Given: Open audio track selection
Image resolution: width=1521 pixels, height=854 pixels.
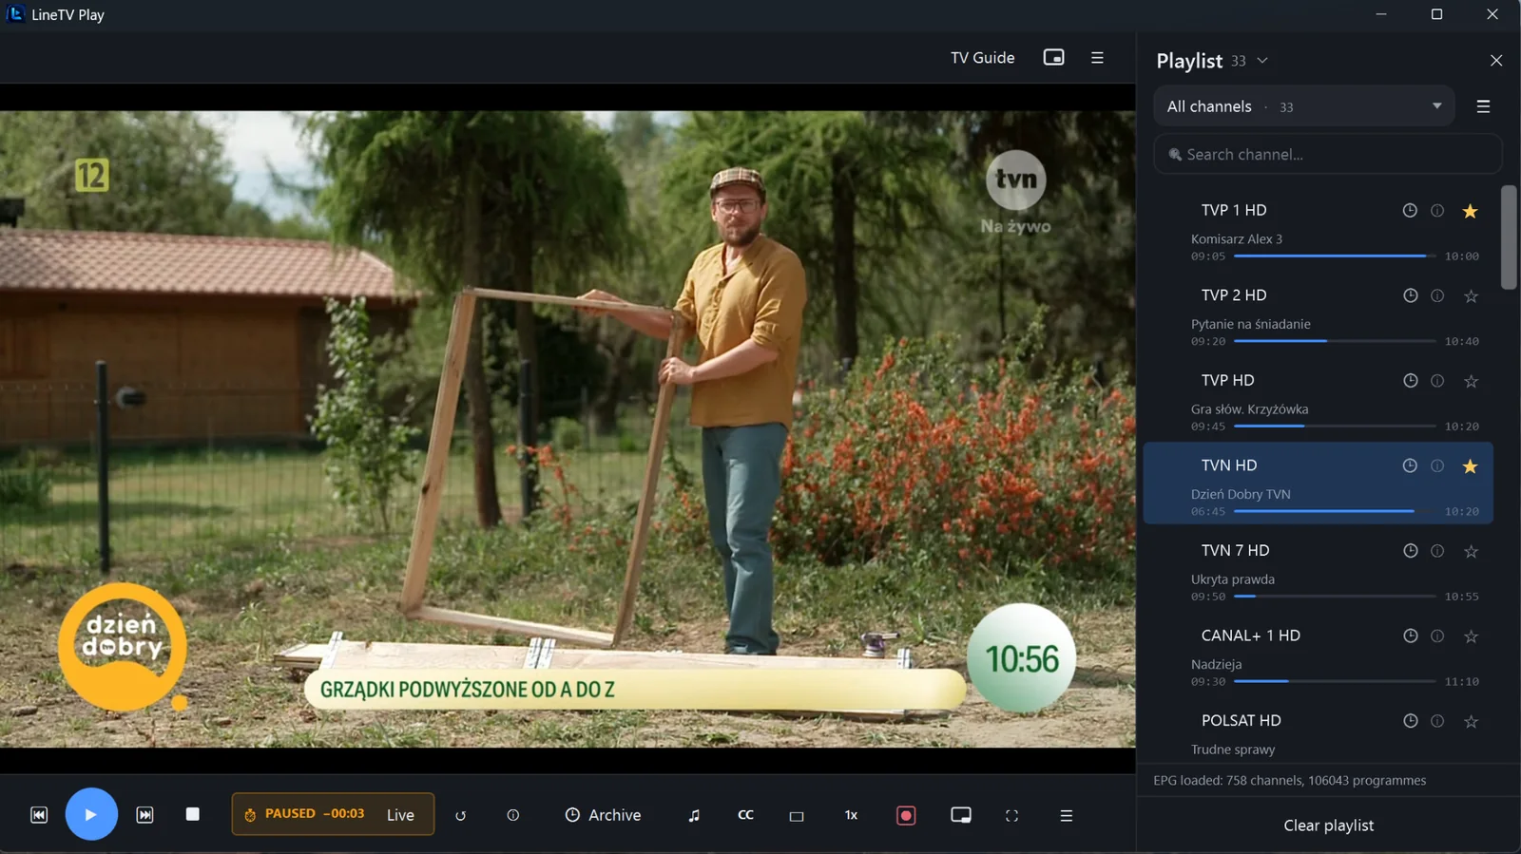Looking at the screenshot, I should [x=694, y=815].
